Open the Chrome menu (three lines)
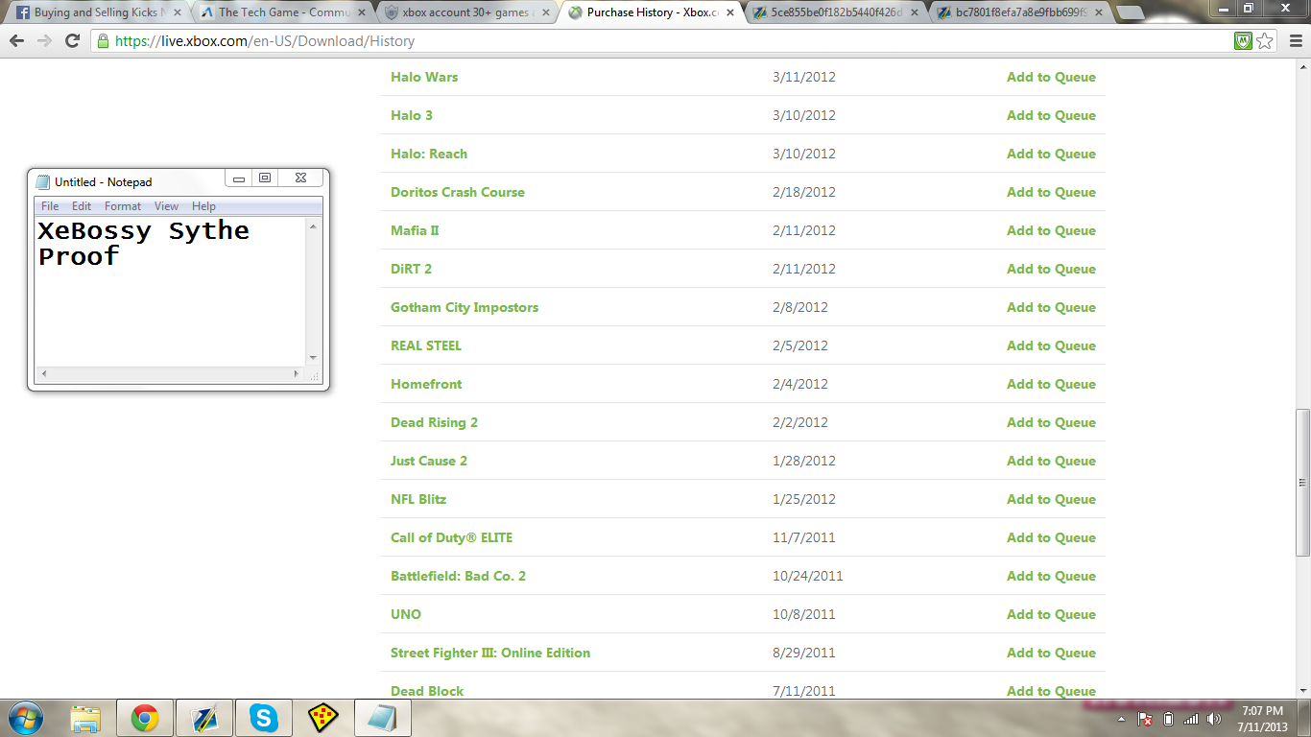Screen dimensions: 1311x737 1295,41
